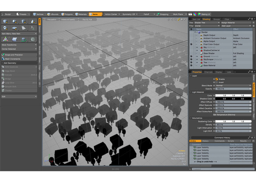Screen dimensions: 256x182
Task: Click the AdvancedOpenGL shading button
Action: pyautogui.click(x=68, y=20)
